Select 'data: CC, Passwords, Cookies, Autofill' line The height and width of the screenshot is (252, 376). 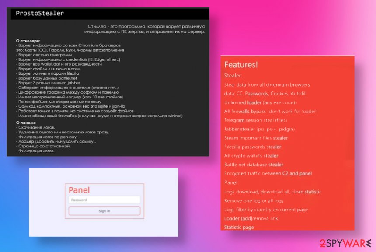click(x=265, y=94)
